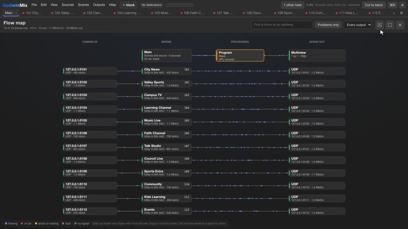Click the 1 other here button
Viewport: 408px width, 229px height.
pyautogui.click(x=292, y=5)
